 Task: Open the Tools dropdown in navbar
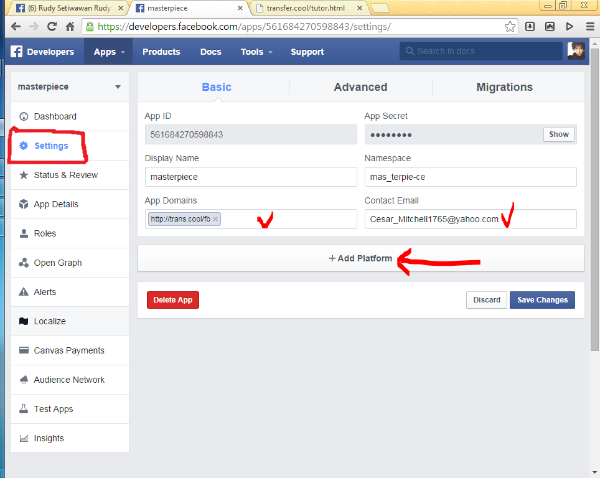(256, 52)
